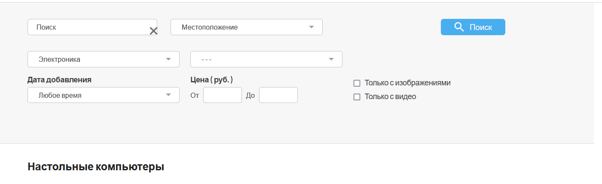Focus the Поиск keyword text field

(x=88, y=27)
